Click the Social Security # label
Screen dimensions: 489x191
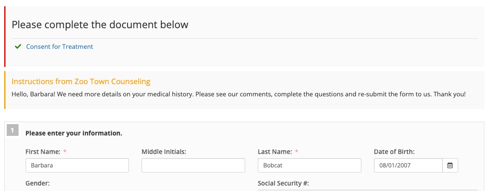click(283, 183)
